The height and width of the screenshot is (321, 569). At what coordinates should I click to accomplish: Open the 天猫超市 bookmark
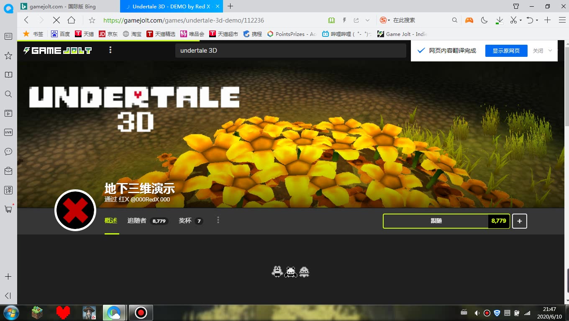click(224, 34)
